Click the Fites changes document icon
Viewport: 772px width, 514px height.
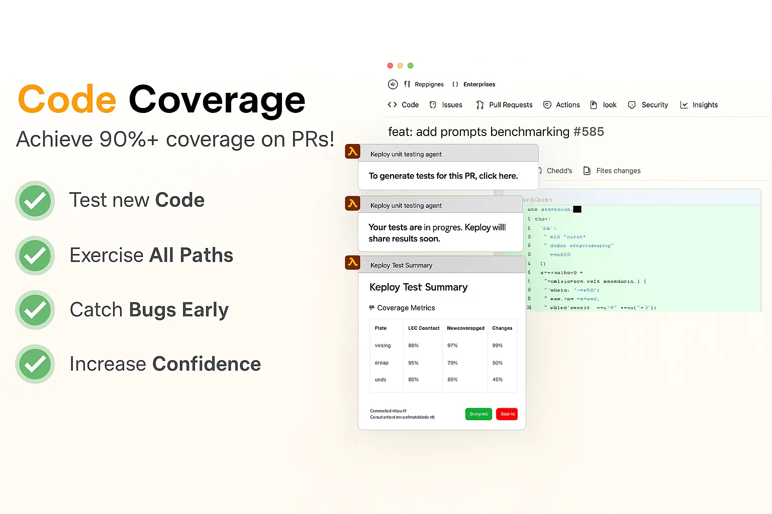(x=587, y=171)
